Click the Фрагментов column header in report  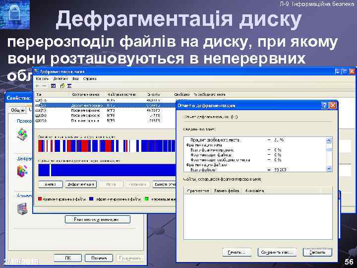pyautogui.click(x=198, y=191)
